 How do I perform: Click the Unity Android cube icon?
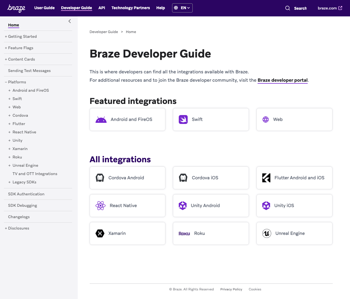pos(183,206)
